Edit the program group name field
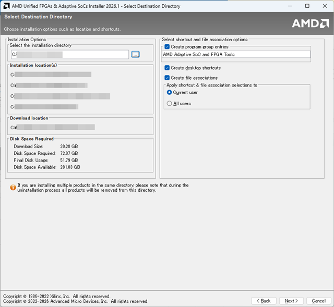 pyautogui.click(x=236, y=54)
